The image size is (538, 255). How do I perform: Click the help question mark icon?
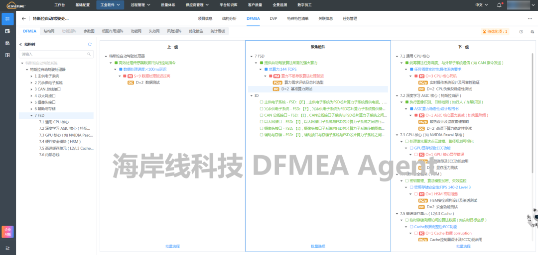(x=521, y=31)
